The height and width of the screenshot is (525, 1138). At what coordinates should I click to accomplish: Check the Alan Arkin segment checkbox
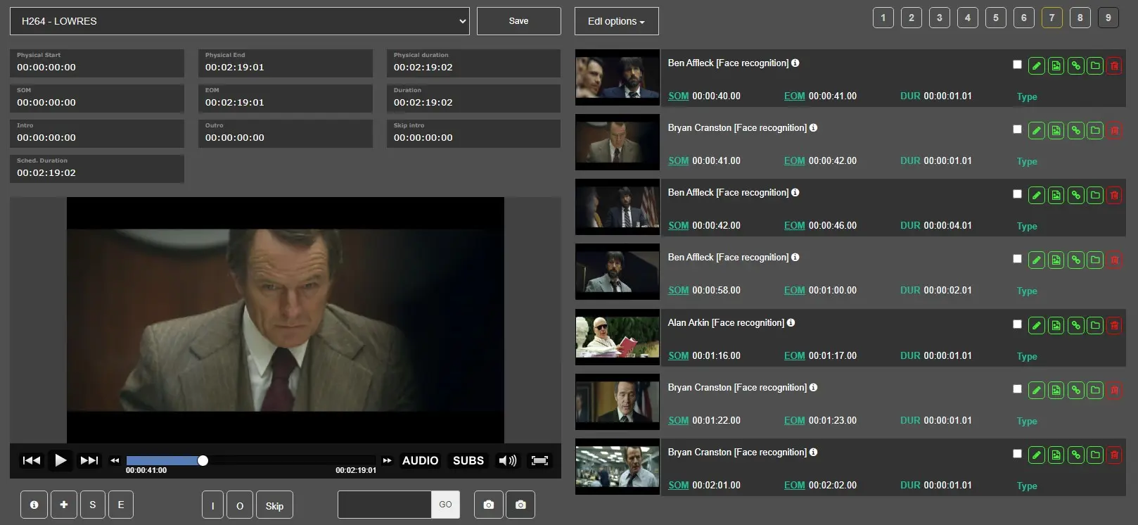[1017, 324]
